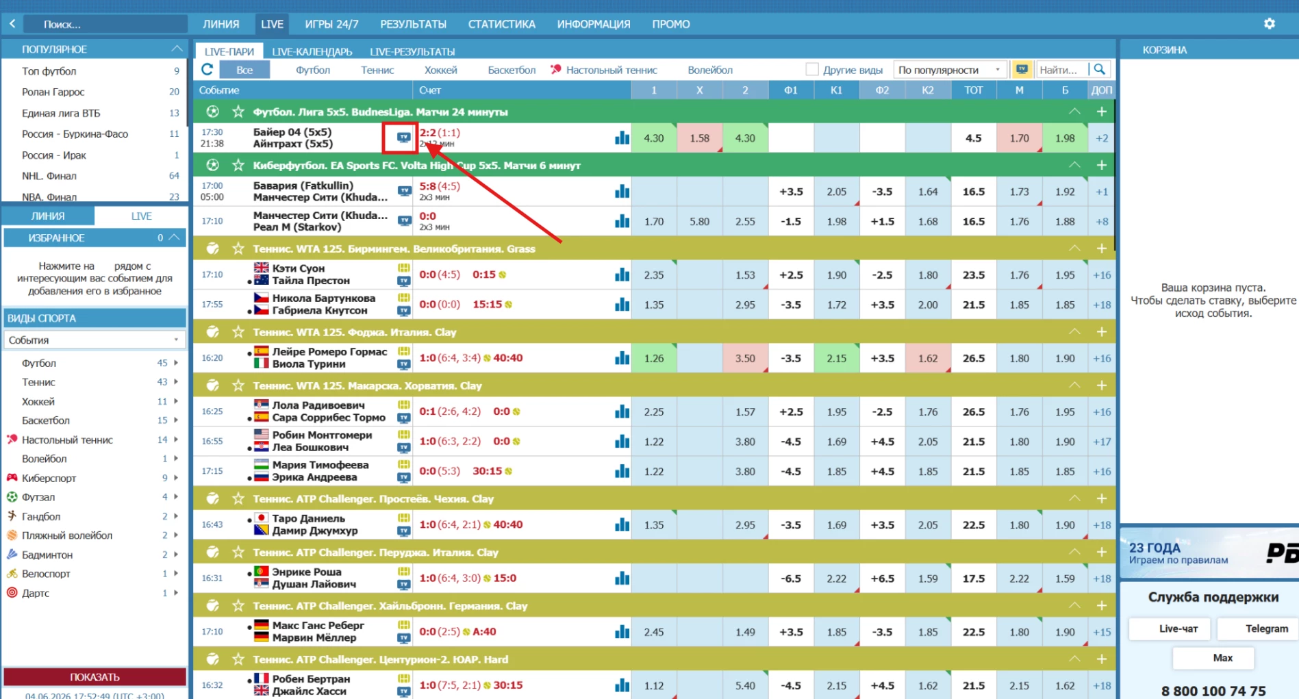Viewport: 1299px width, 699px height.
Task: Open TV broadcast for Байер 04 match
Action: tap(403, 138)
